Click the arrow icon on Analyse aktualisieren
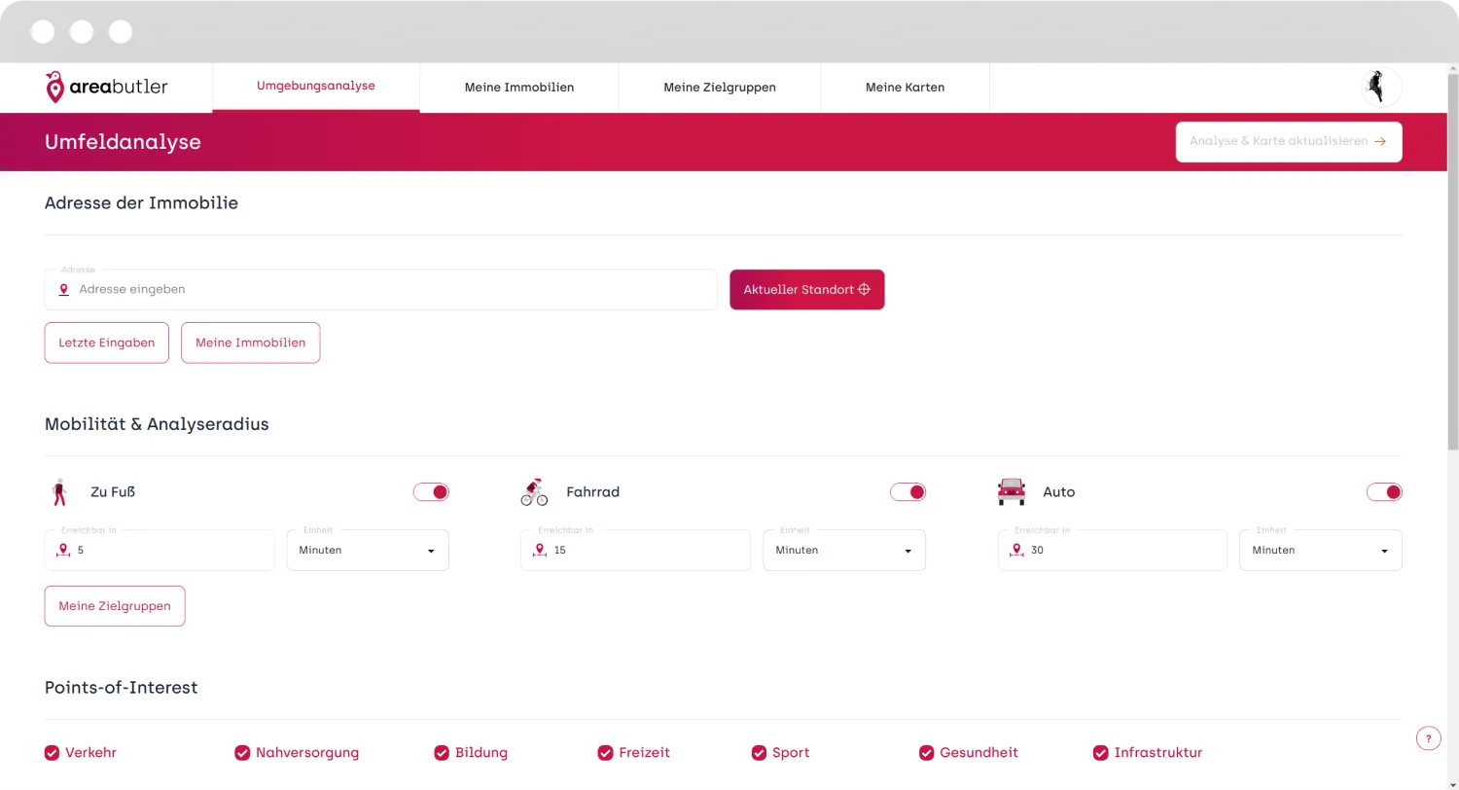 coord(1379,141)
